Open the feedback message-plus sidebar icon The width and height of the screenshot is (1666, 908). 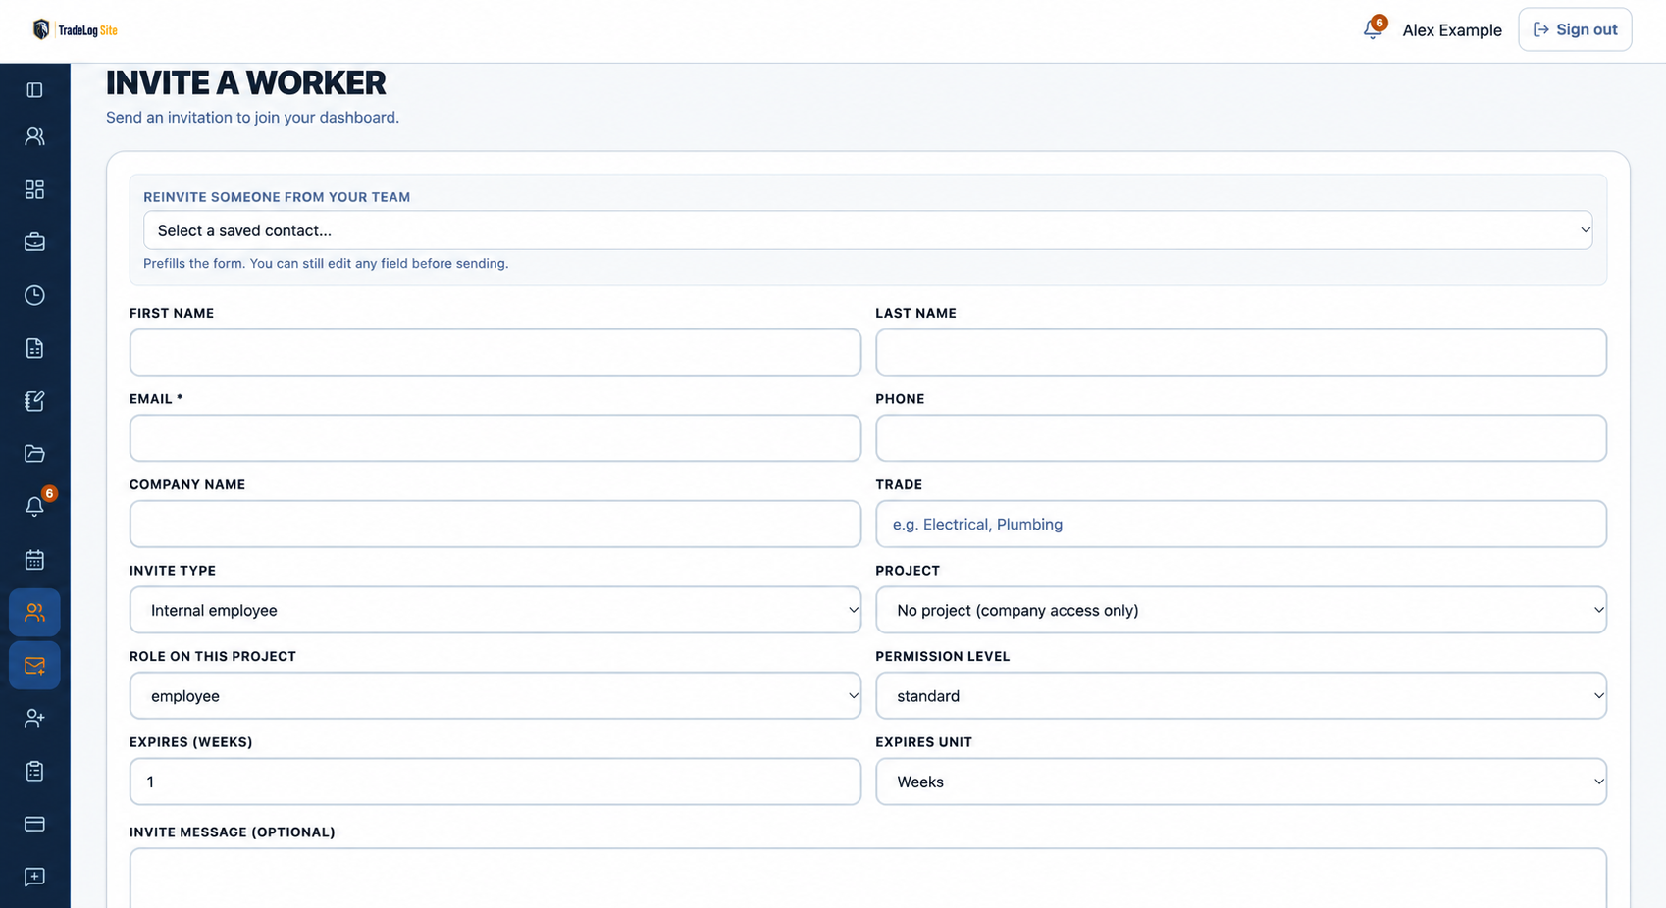click(x=34, y=877)
